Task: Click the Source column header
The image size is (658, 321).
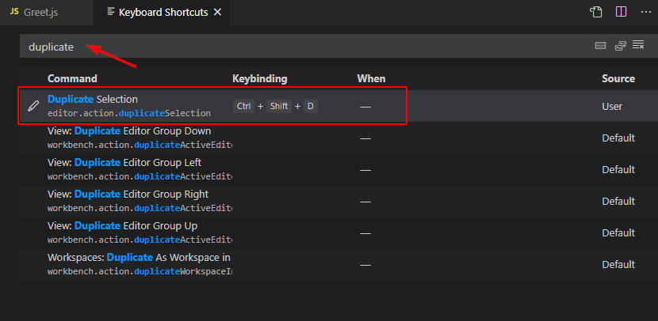Action: pyautogui.click(x=618, y=78)
